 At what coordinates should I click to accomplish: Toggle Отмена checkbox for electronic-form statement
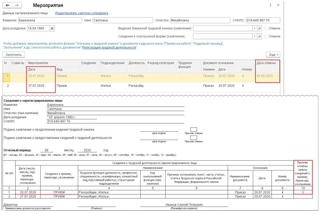click(266, 37)
